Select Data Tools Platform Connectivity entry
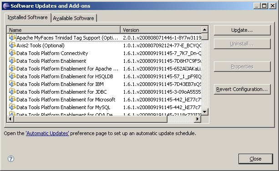 coord(104,53)
